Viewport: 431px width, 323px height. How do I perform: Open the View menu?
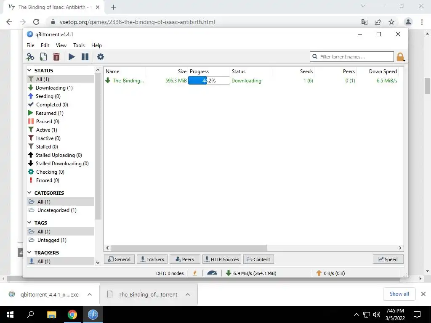tap(61, 45)
